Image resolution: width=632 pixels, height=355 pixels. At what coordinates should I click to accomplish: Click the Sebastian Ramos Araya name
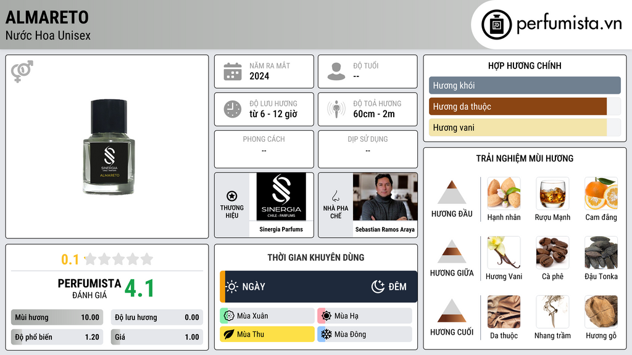[x=385, y=229]
